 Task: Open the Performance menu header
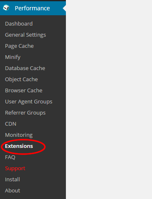[33, 8]
